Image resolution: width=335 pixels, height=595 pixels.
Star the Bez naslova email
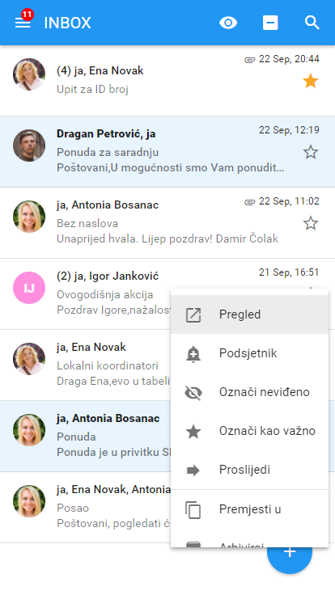pyautogui.click(x=310, y=223)
